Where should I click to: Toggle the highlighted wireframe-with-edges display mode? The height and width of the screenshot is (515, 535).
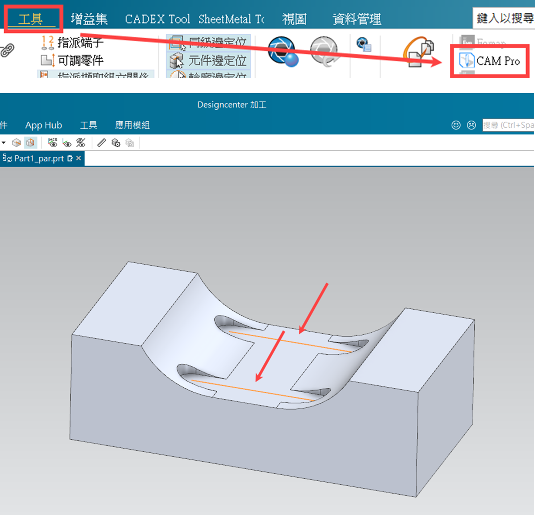pos(31,143)
